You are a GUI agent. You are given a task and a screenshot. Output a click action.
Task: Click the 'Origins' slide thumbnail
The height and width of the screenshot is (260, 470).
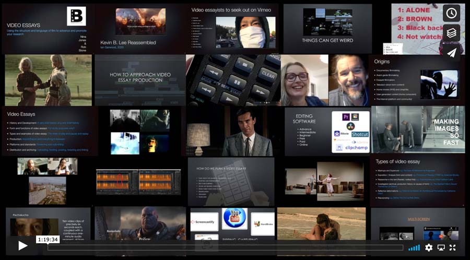click(x=416, y=78)
